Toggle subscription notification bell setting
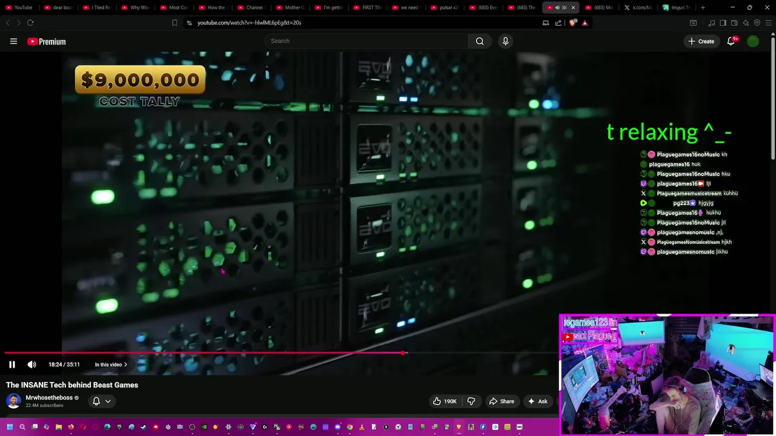 101,401
